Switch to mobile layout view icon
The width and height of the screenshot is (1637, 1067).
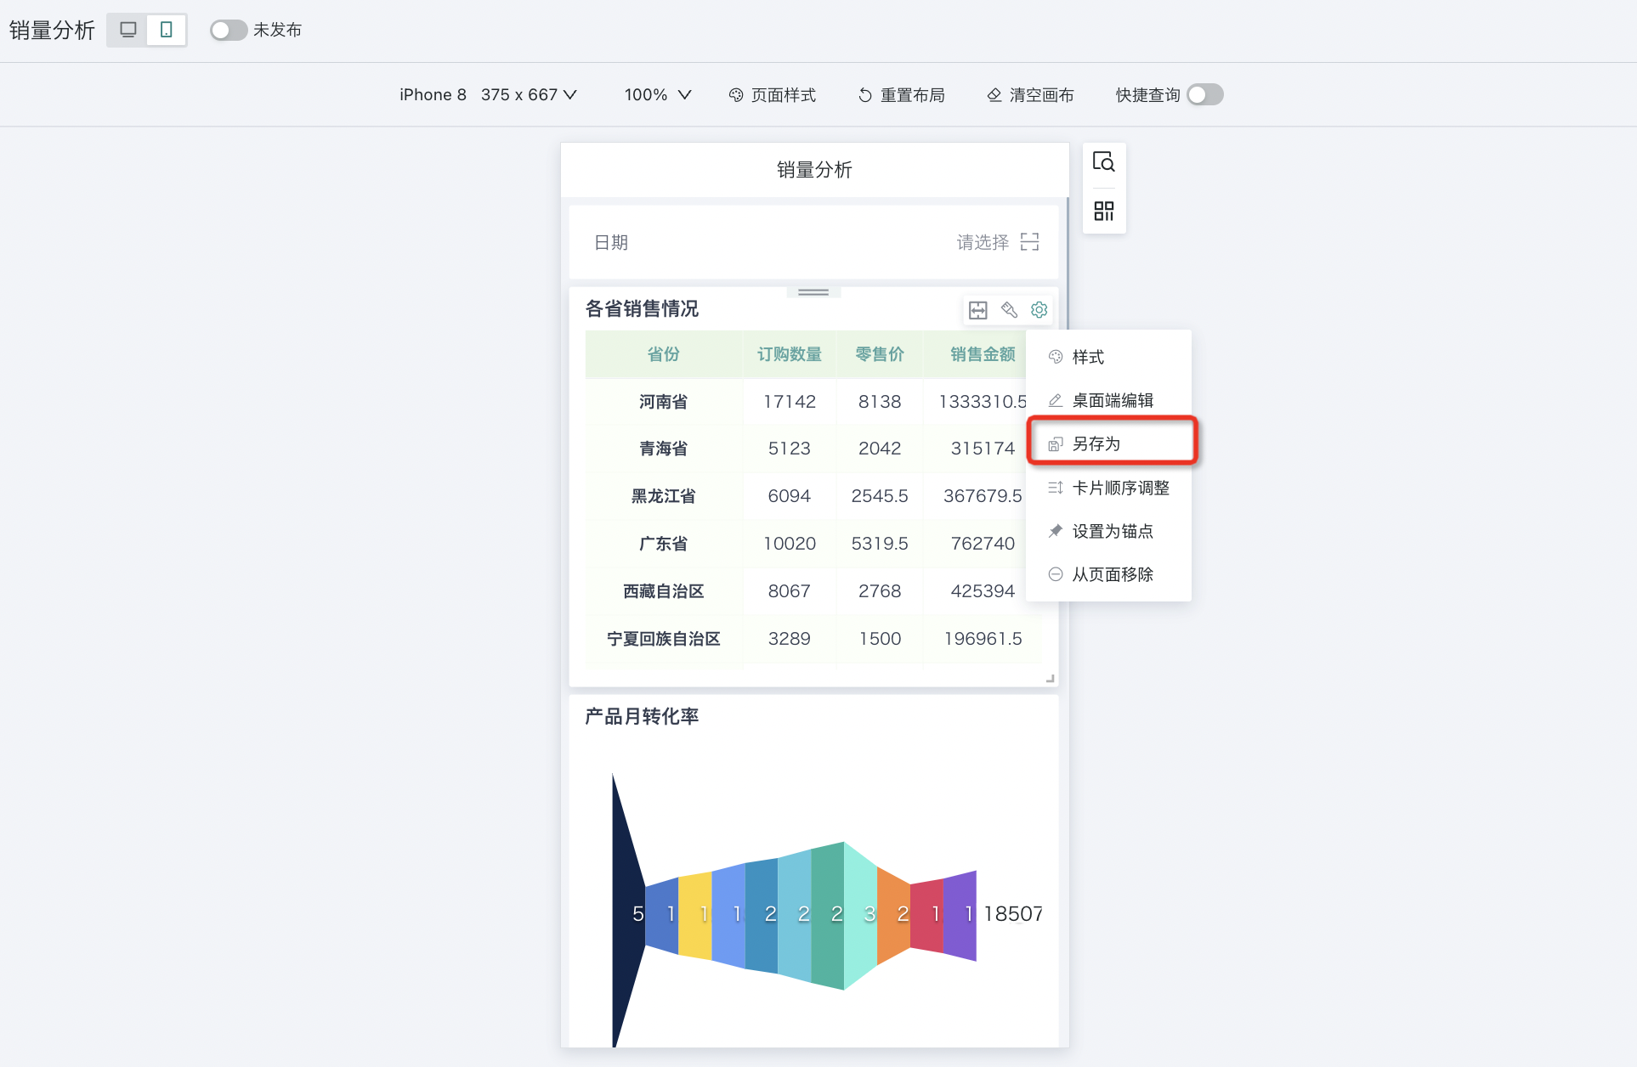167,30
